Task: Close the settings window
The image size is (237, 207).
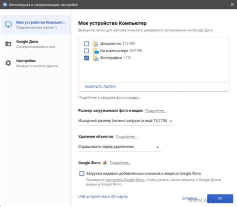Action: (232, 5)
